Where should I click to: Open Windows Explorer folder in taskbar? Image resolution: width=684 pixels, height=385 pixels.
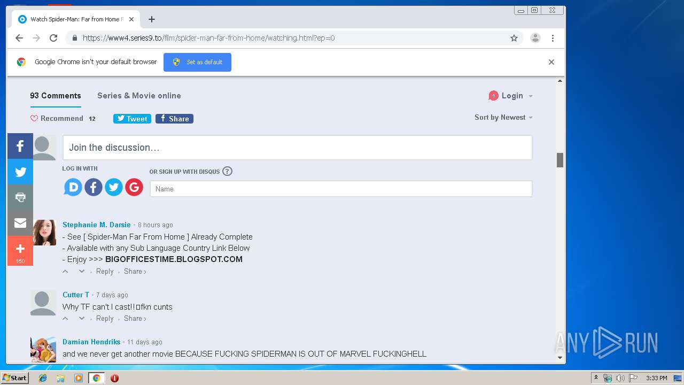60,378
